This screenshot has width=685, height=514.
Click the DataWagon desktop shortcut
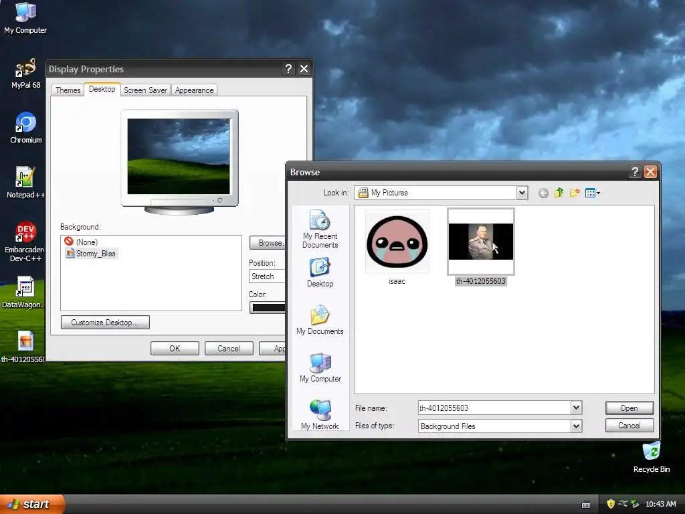pyautogui.click(x=23, y=292)
